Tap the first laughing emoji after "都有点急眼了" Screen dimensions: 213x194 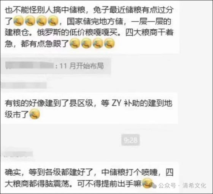[75, 43]
